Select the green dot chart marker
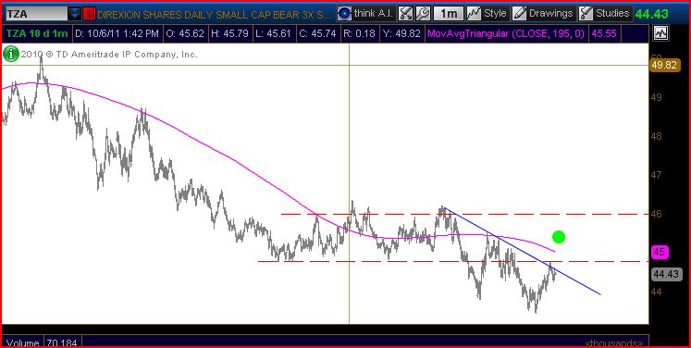691x348 pixels. (x=558, y=237)
